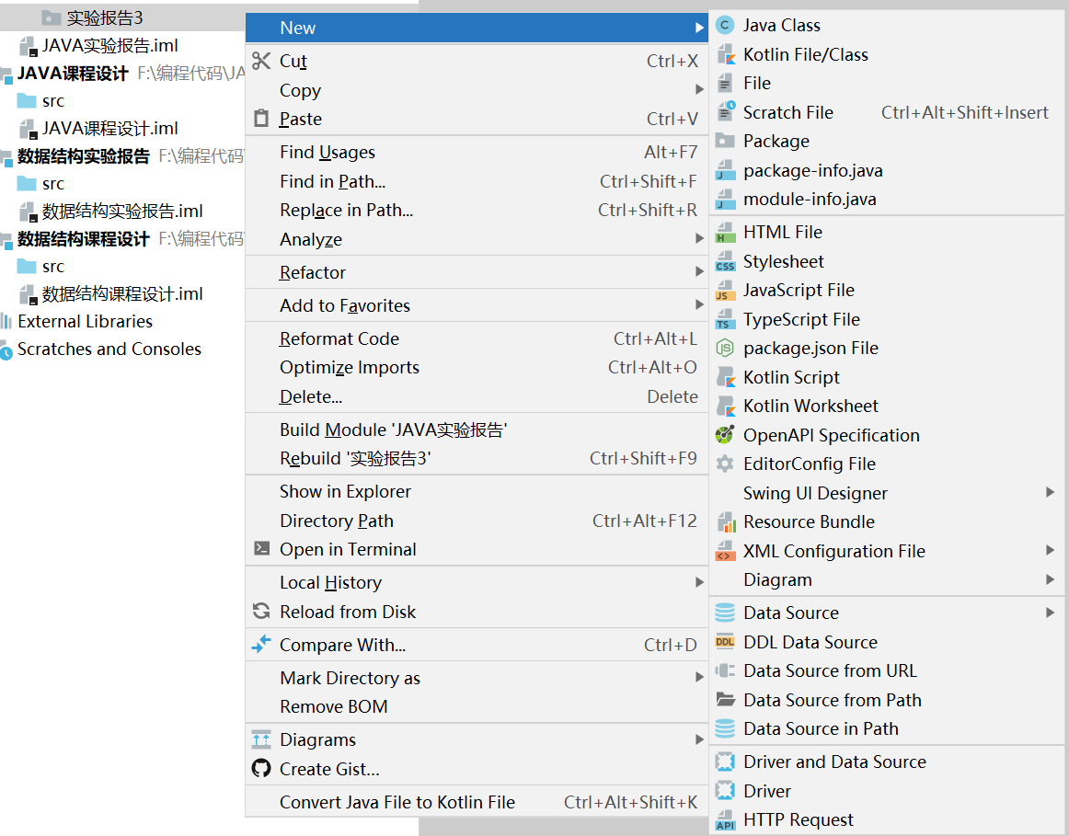Screen dimensions: 1069x836
Task: Choose module-info.java in New submenu
Action: tap(887, 199)
